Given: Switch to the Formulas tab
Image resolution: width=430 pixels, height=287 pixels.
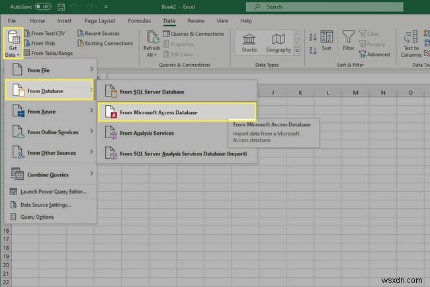Looking at the screenshot, I should point(140,21).
